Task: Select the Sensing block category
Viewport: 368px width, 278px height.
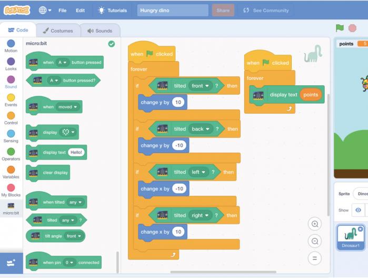Action: point(11,136)
